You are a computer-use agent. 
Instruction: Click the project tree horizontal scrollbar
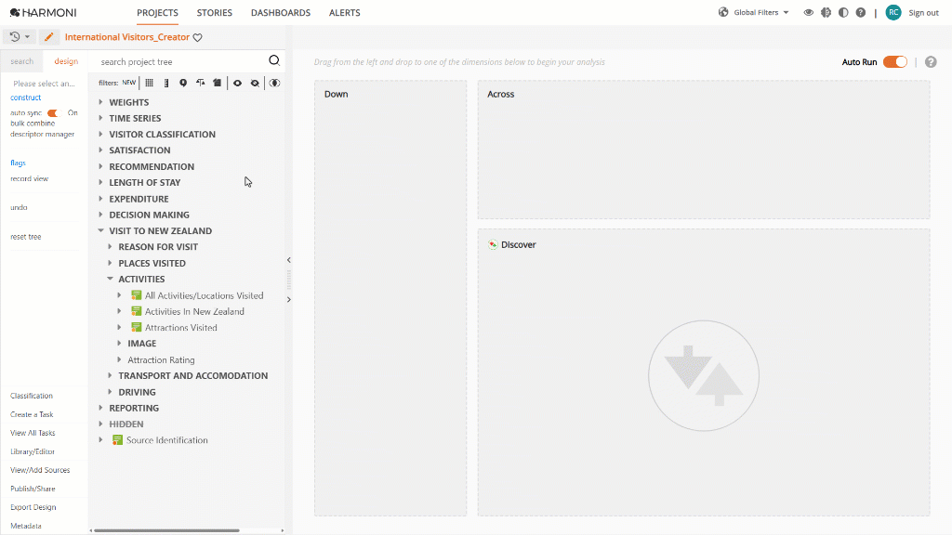tap(166, 530)
